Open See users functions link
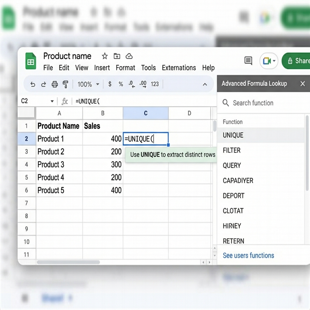The image size is (310, 310). 248,256
